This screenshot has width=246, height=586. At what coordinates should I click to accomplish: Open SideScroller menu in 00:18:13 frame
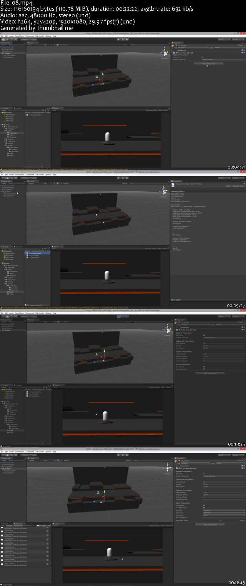[x=40, y=451]
